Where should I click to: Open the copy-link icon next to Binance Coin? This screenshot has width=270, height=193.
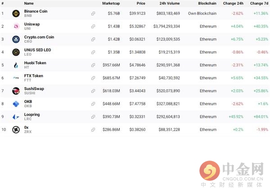[x=93, y=13]
